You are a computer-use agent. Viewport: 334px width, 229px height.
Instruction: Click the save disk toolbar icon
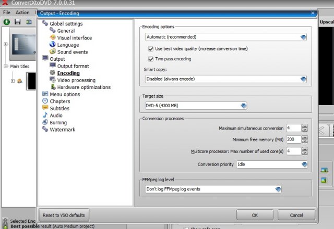(18, 22)
